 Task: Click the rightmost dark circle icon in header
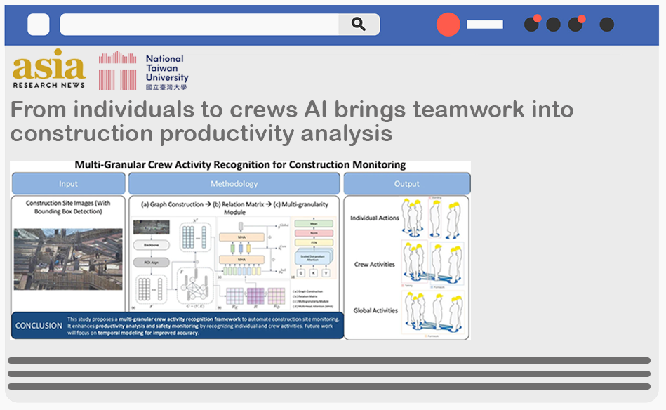[607, 25]
